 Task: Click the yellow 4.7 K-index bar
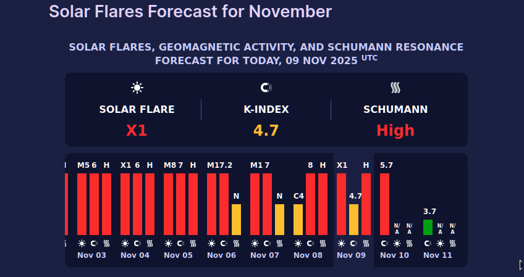[x=353, y=219]
